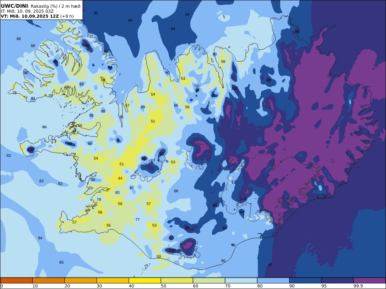Choose the dark navy 95–99.9 legend segment
The image size is (386, 289).
click(337, 281)
